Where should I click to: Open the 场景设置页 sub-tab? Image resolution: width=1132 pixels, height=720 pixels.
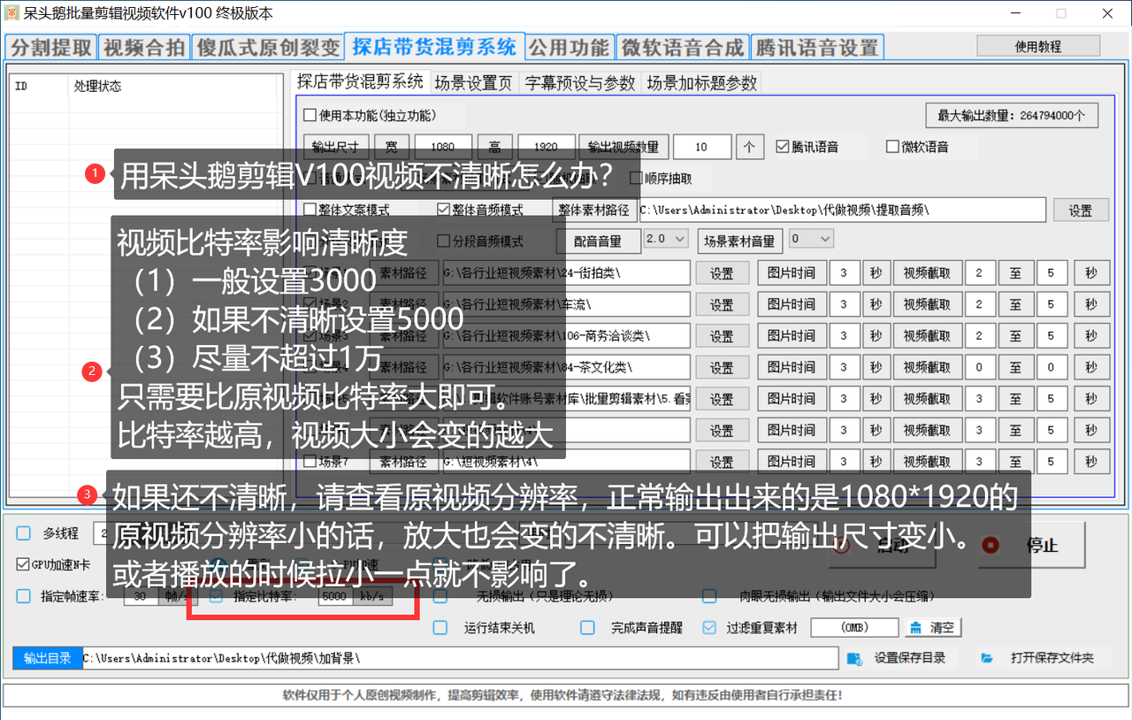point(474,83)
